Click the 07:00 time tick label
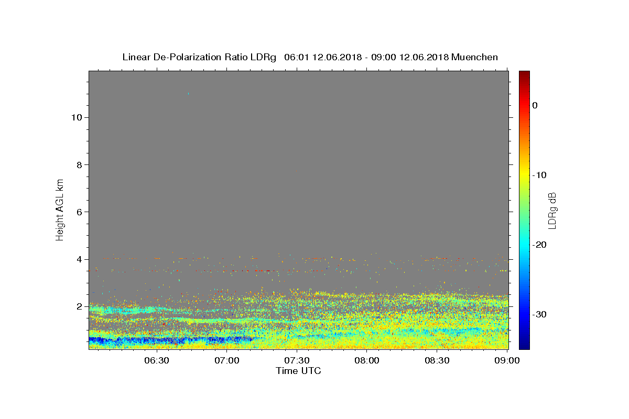629x419 pixels. 227,361
